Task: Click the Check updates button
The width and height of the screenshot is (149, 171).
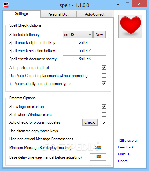Action: pos(90,122)
